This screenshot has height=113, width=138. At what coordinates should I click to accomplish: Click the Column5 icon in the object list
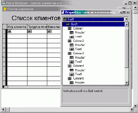[69, 79]
